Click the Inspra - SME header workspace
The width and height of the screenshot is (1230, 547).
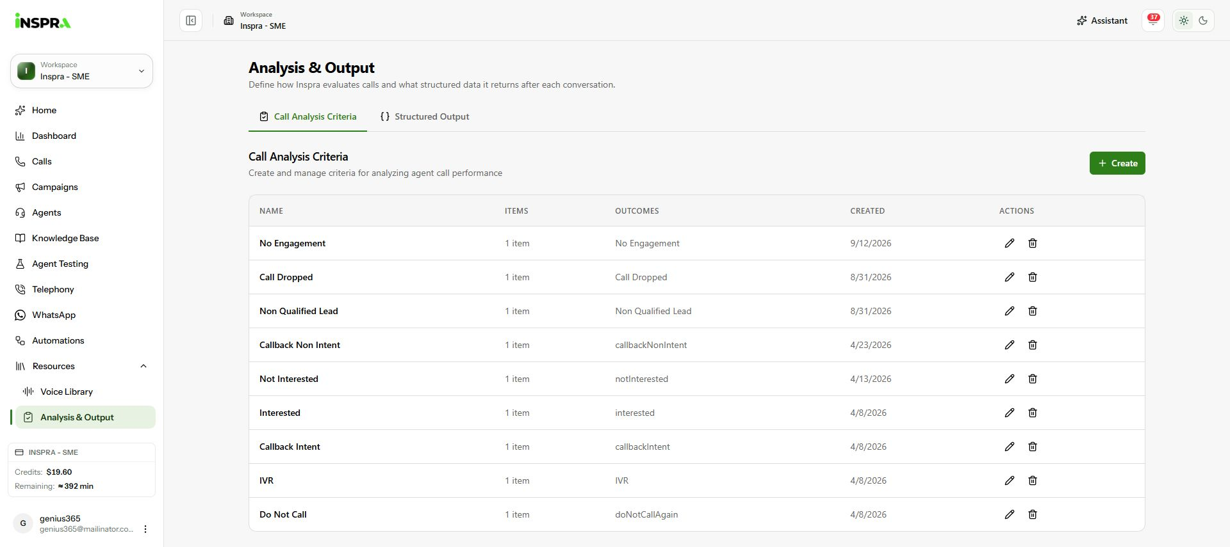(255, 20)
